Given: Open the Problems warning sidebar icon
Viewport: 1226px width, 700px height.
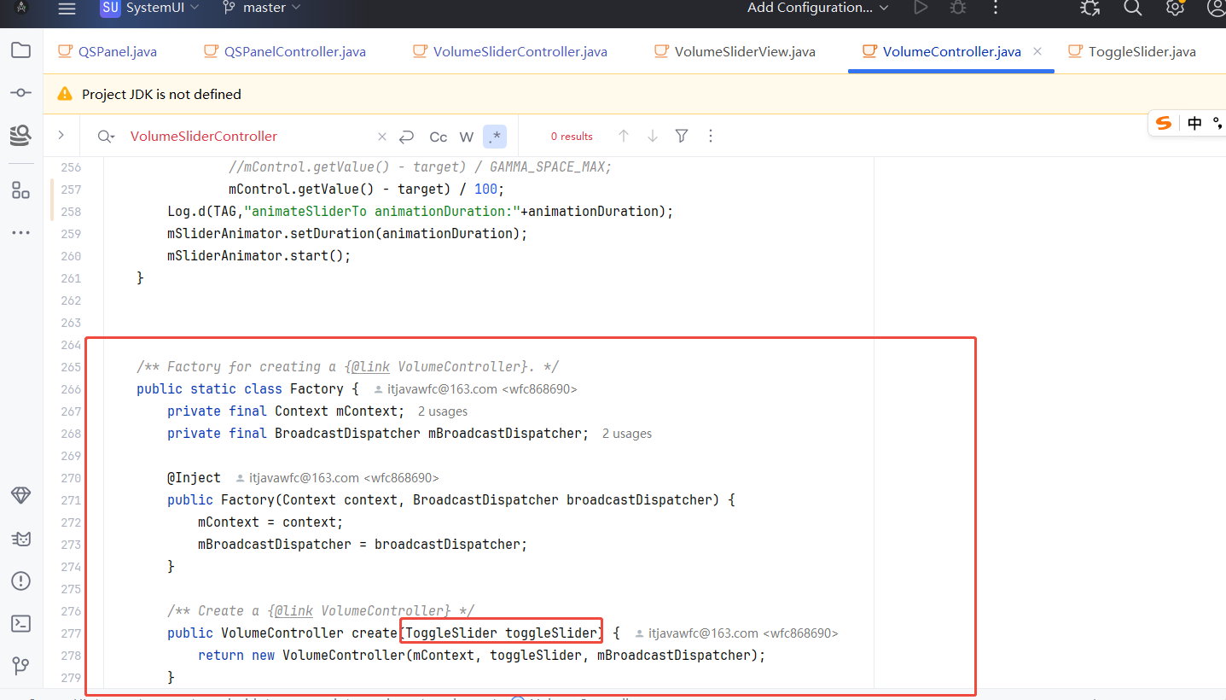Looking at the screenshot, I should pyautogui.click(x=20, y=581).
